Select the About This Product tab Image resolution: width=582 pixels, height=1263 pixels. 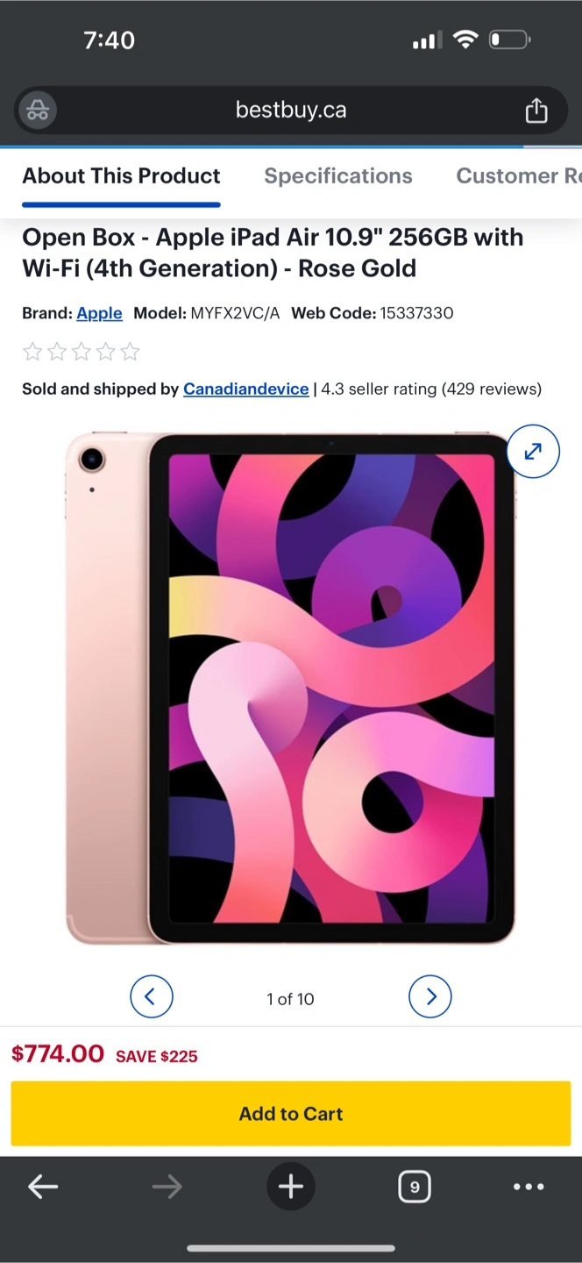click(x=121, y=176)
